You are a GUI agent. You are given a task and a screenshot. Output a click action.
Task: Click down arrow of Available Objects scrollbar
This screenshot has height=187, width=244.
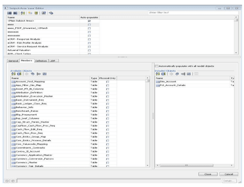click(147, 166)
